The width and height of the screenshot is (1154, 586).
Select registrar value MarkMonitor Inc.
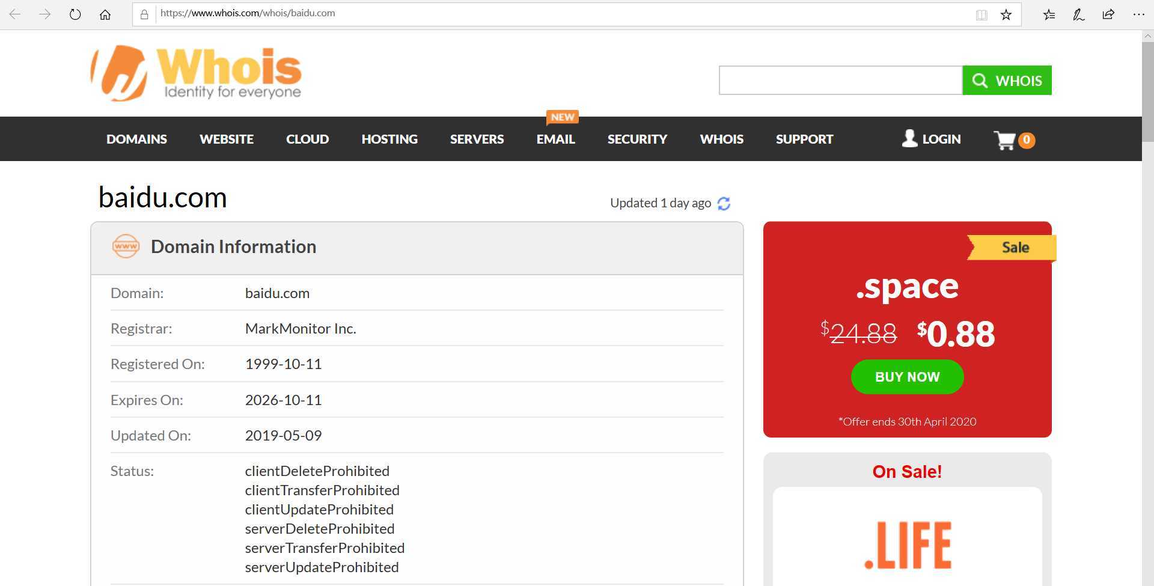(301, 329)
